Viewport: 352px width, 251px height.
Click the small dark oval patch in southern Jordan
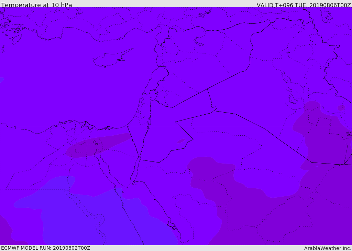(181, 141)
